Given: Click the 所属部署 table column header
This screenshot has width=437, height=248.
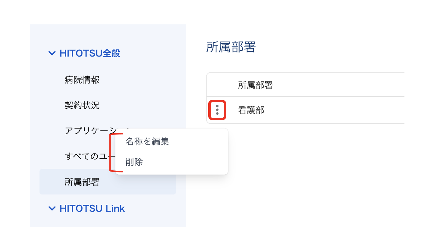Looking at the screenshot, I should (255, 85).
